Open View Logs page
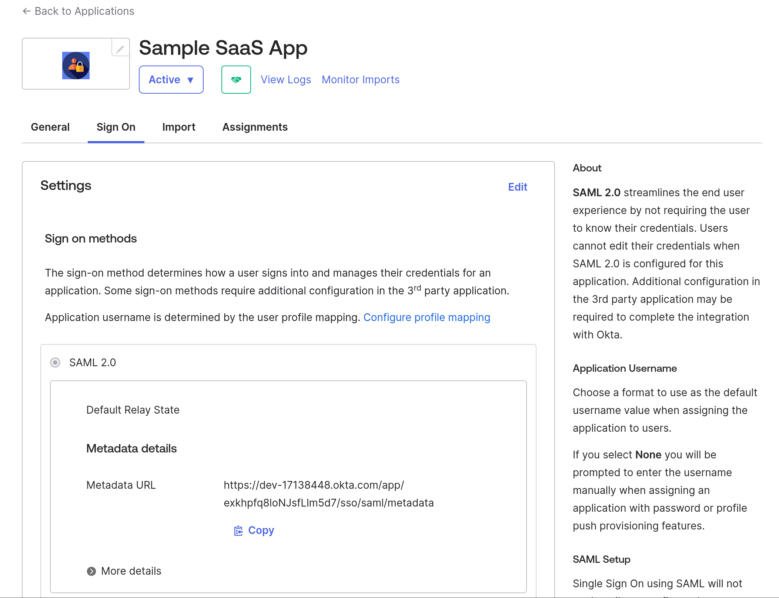 [285, 79]
